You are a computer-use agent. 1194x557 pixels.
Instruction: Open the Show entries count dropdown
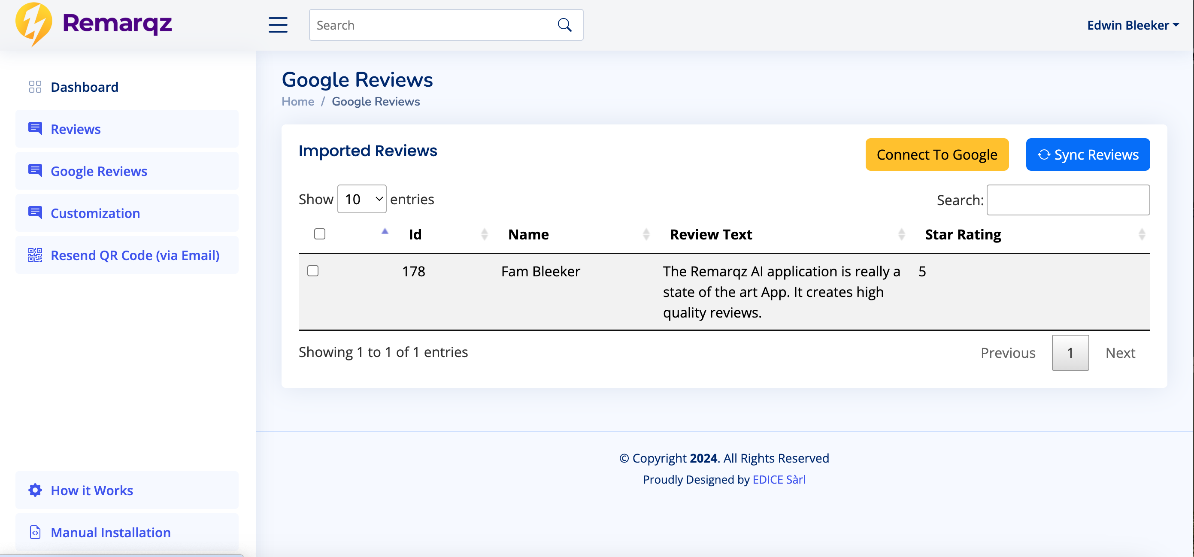361,199
